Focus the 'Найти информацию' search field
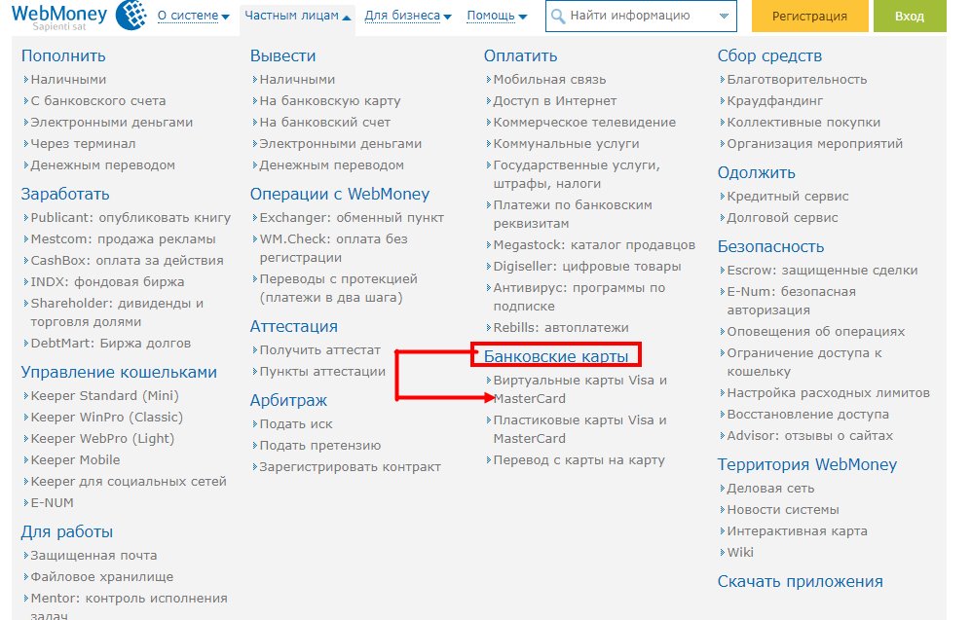971x620 pixels. (641, 17)
